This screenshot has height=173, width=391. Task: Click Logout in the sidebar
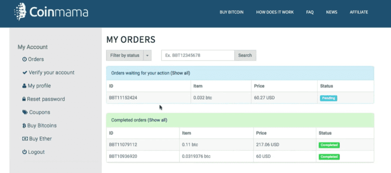[x=36, y=152]
